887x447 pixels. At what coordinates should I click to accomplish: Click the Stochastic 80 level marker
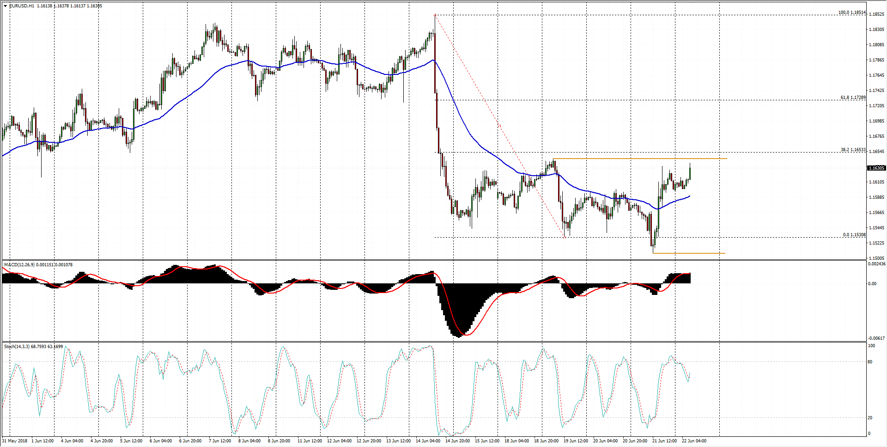870,362
